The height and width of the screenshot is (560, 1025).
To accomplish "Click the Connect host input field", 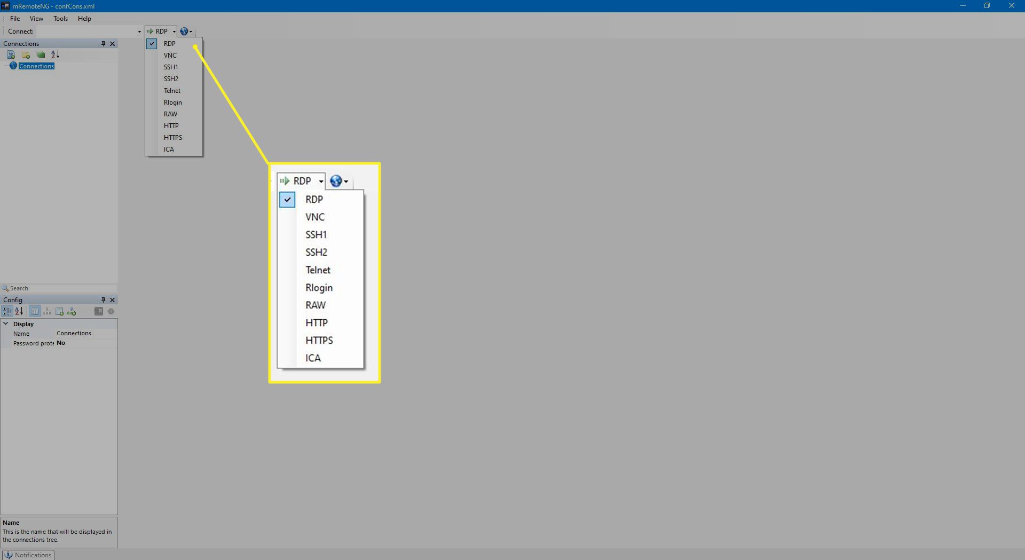I will [86, 31].
